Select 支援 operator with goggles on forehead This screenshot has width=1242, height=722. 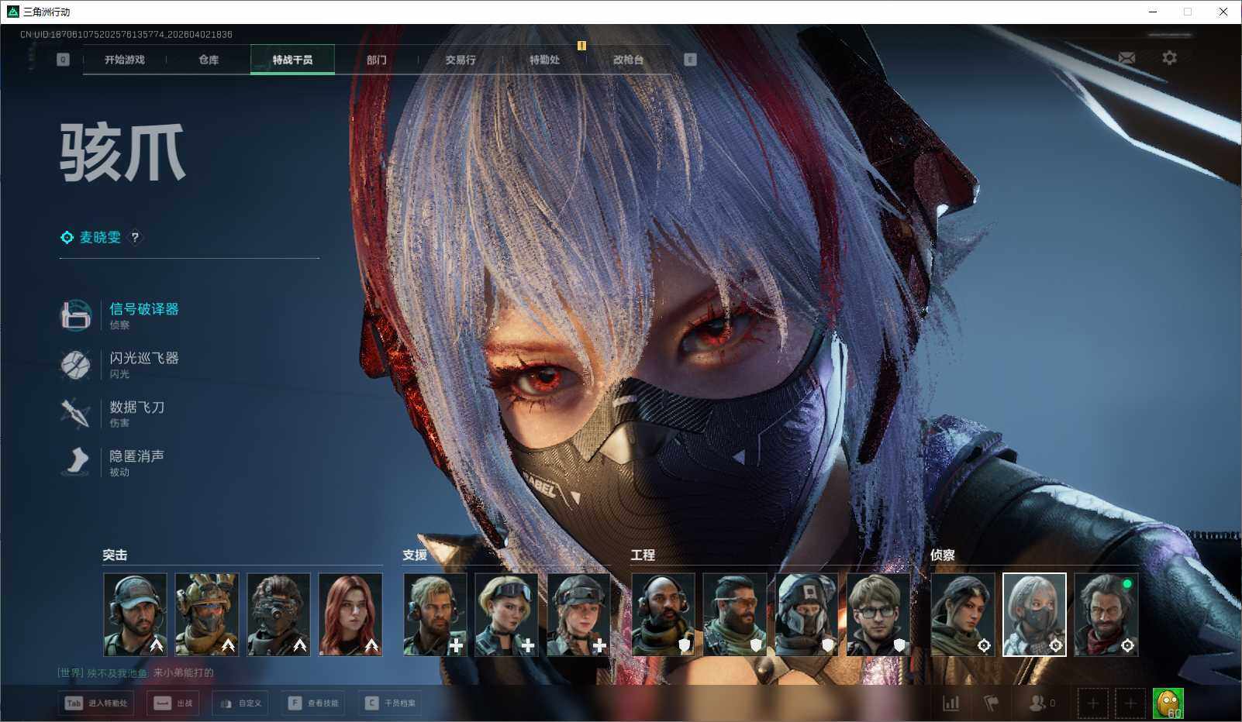pos(506,614)
